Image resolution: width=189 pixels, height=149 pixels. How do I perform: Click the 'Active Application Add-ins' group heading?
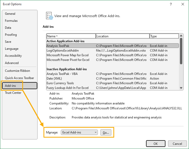click(66, 41)
